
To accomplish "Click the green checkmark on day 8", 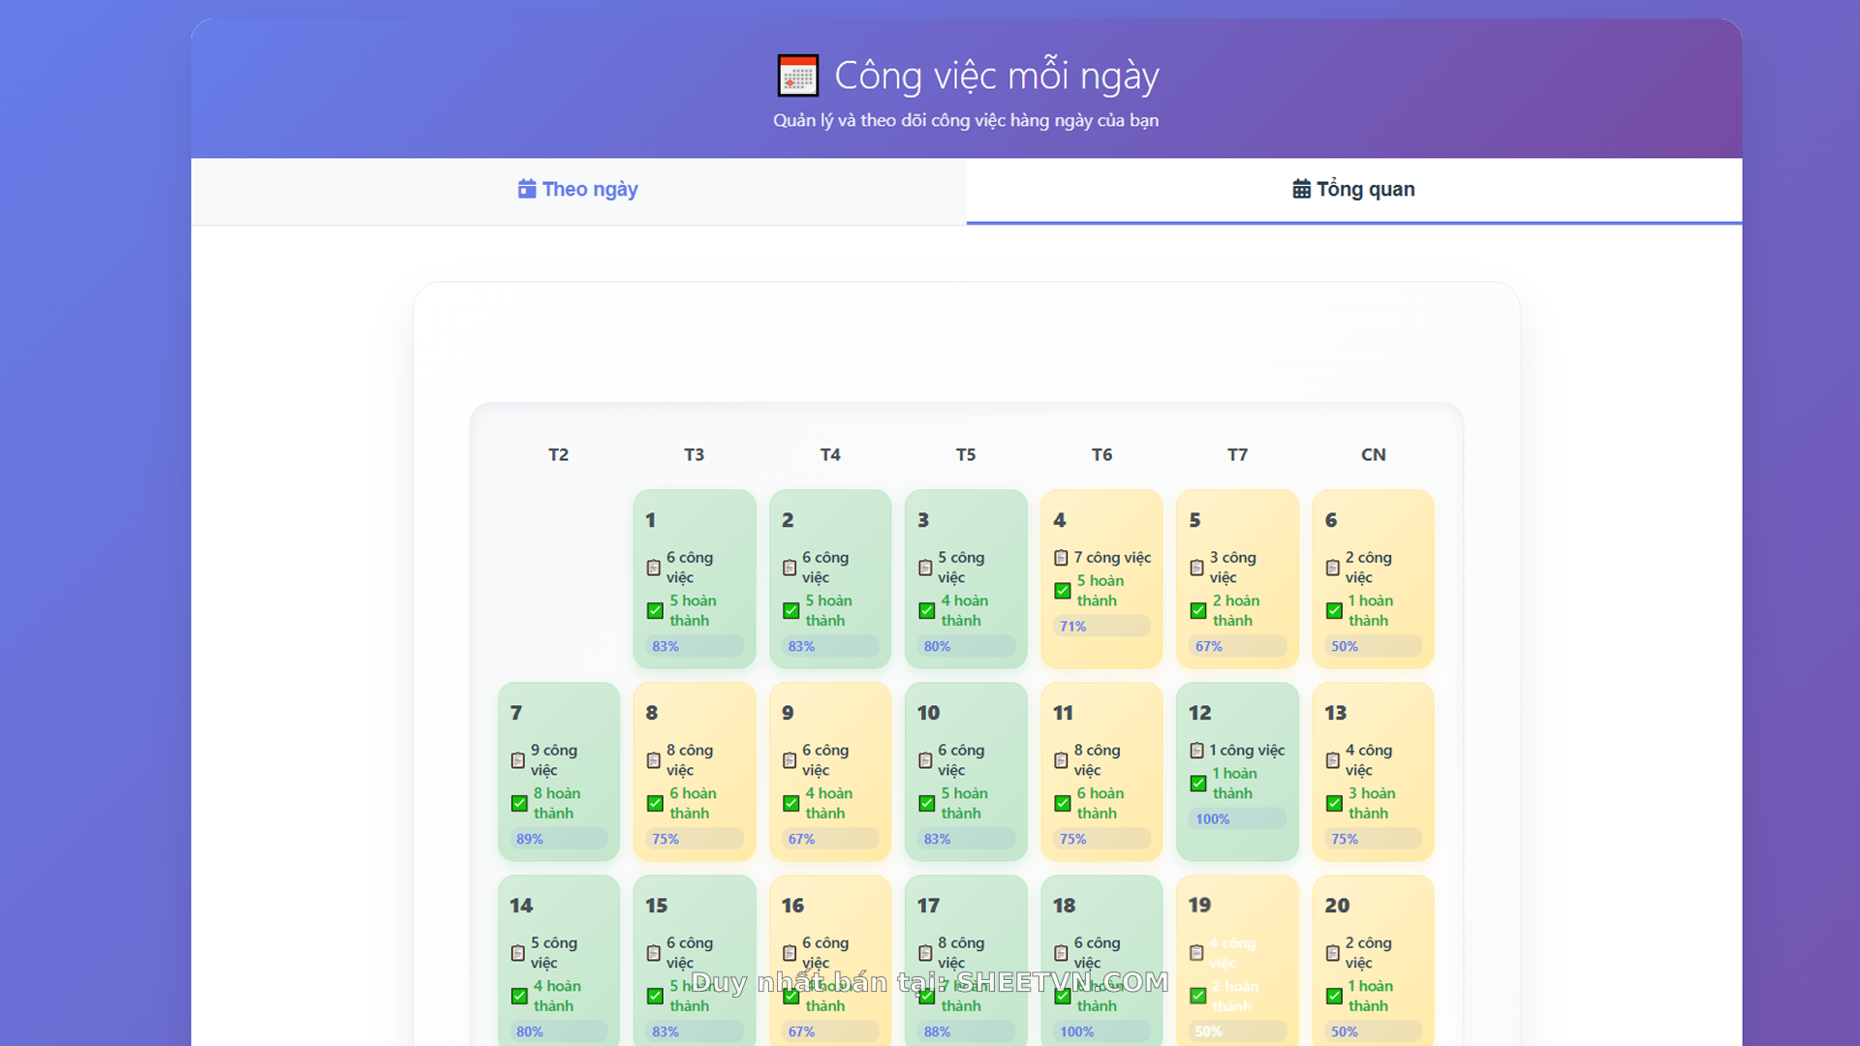I will coord(656,803).
